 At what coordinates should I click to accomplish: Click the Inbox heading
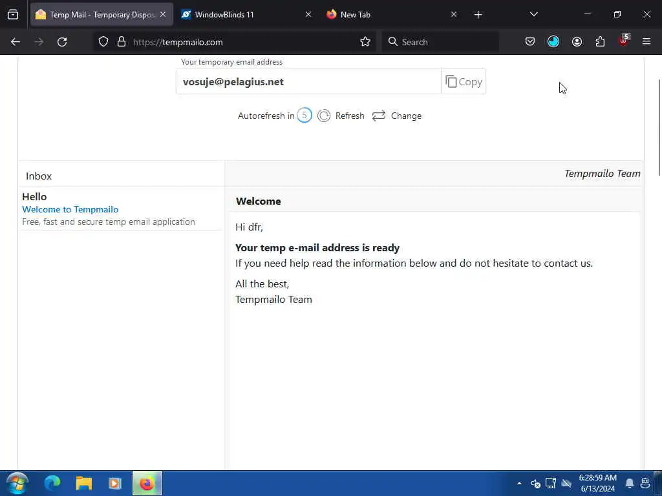pyautogui.click(x=39, y=176)
